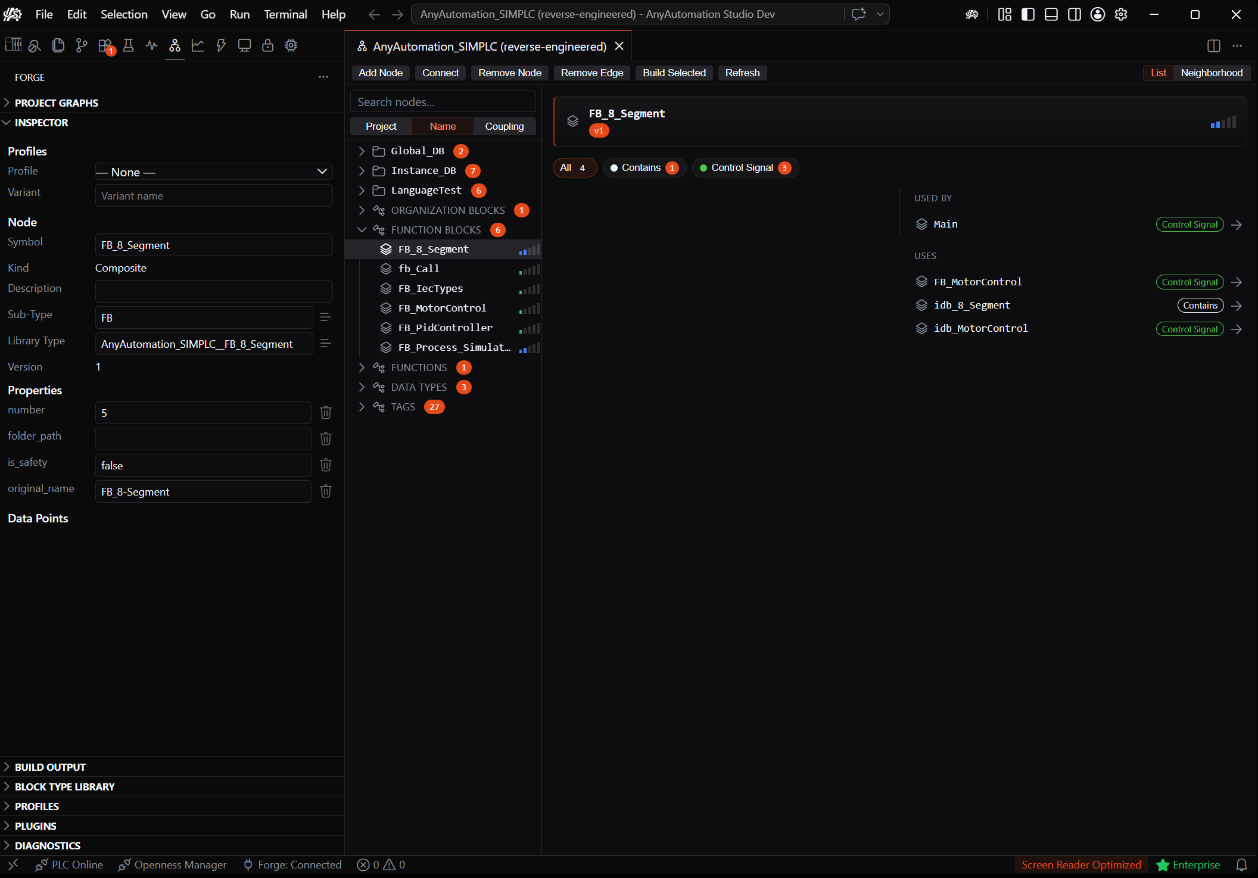The width and height of the screenshot is (1258, 878).
Task: Navigate to FB_MotorControl via arrow
Action: [x=1237, y=282]
